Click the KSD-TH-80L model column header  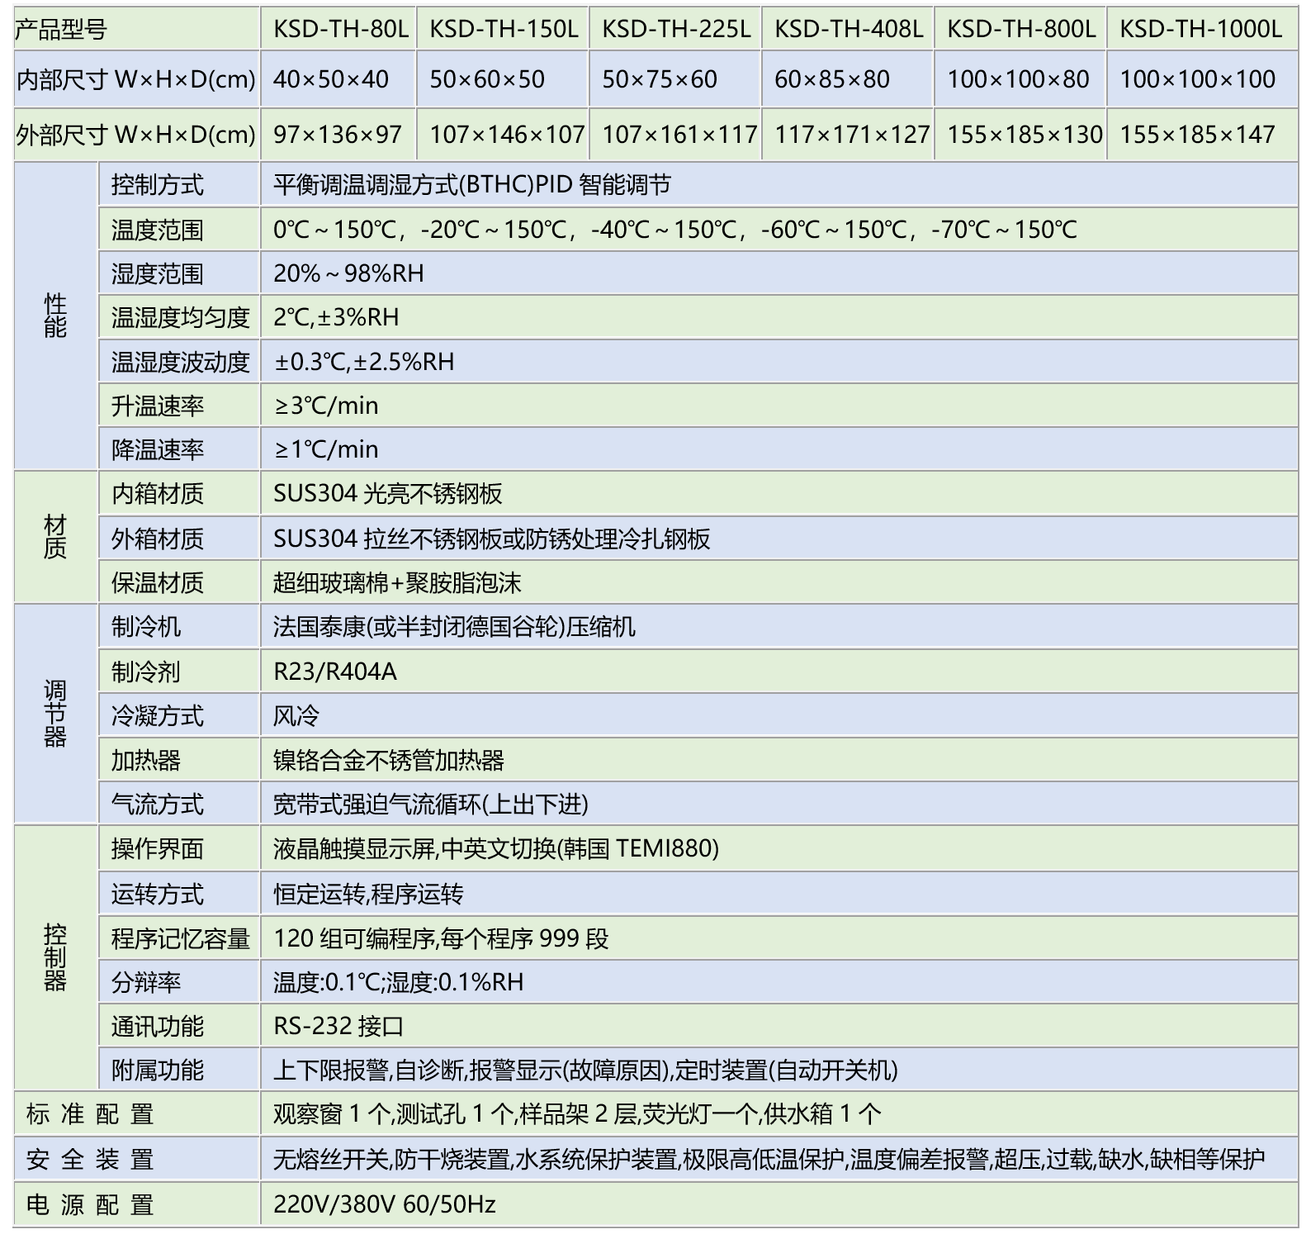point(340,30)
